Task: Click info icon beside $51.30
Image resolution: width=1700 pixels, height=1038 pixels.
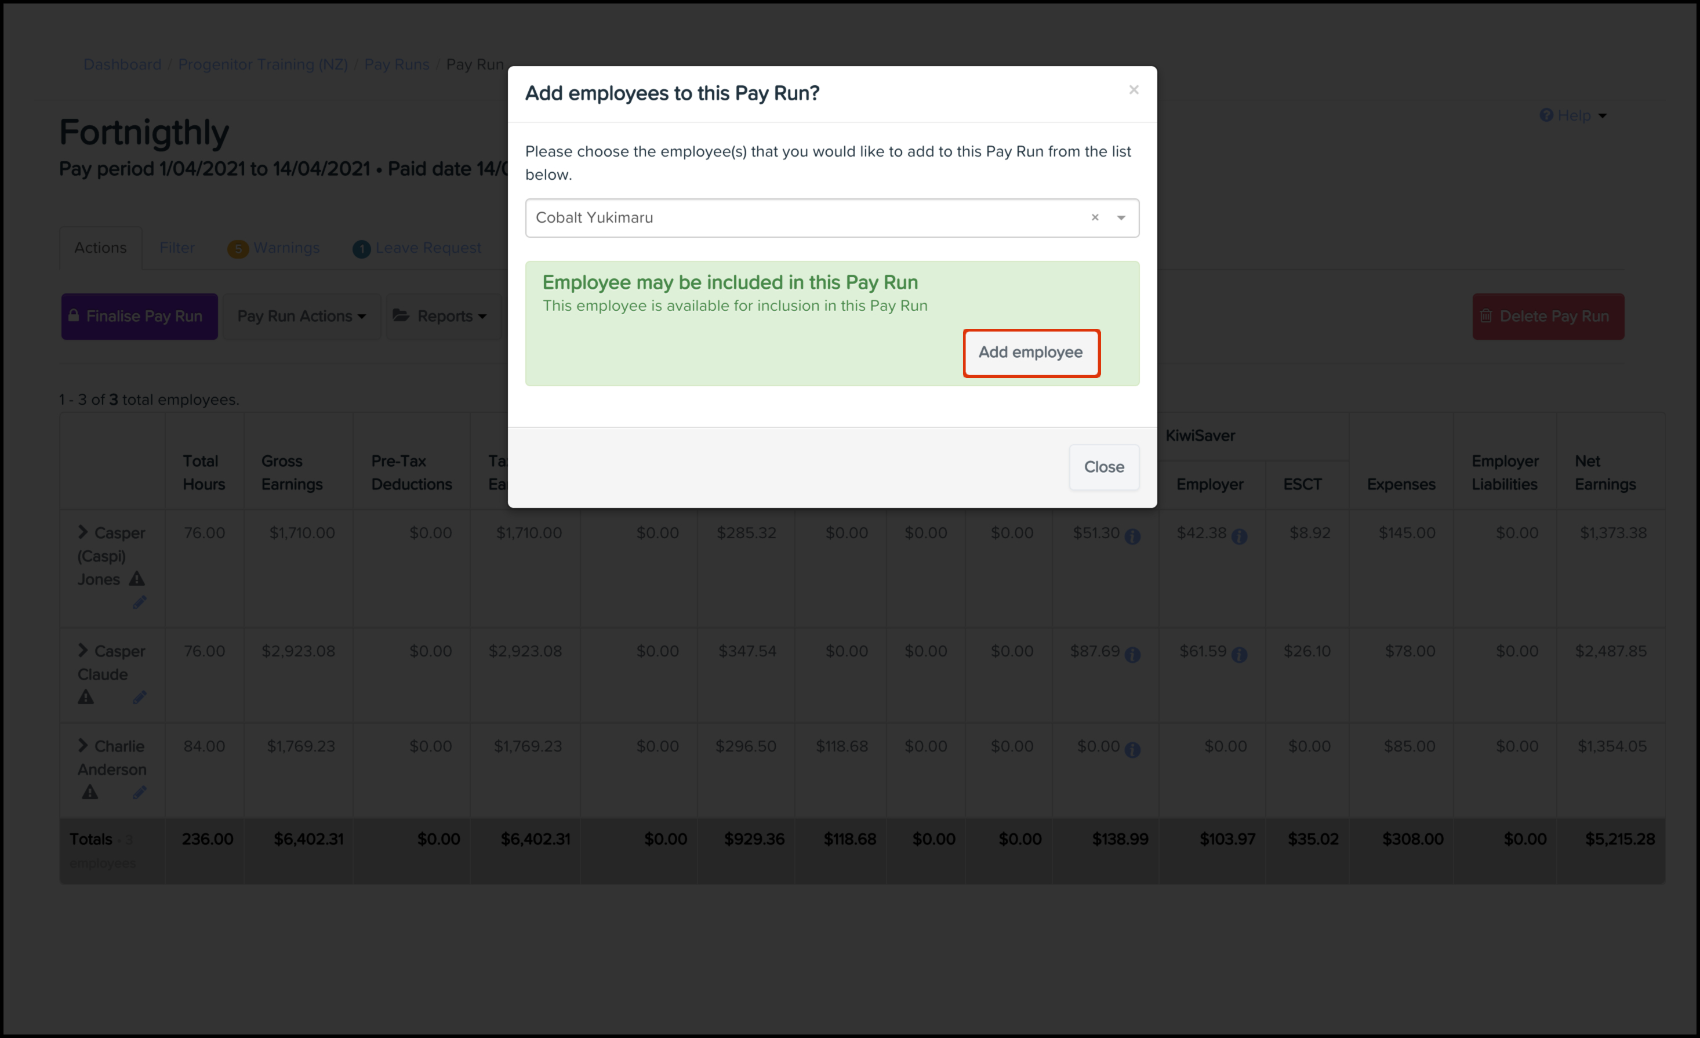Action: (1132, 537)
